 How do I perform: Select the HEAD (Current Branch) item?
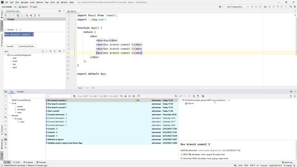point(21,100)
